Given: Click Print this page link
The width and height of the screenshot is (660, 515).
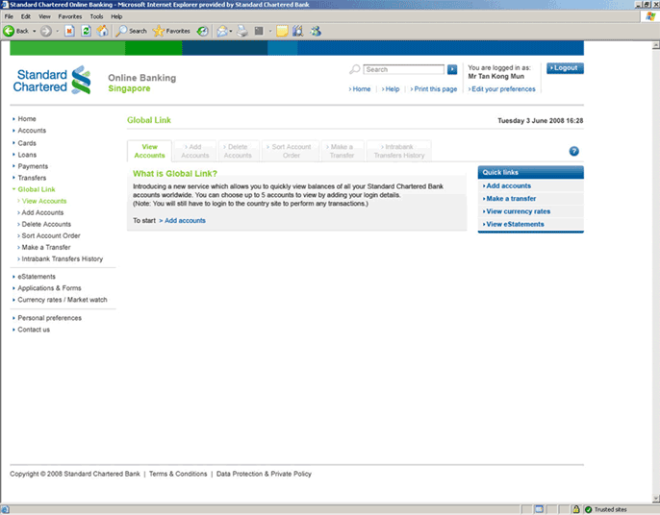Looking at the screenshot, I should pyautogui.click(x=434, y=89).
